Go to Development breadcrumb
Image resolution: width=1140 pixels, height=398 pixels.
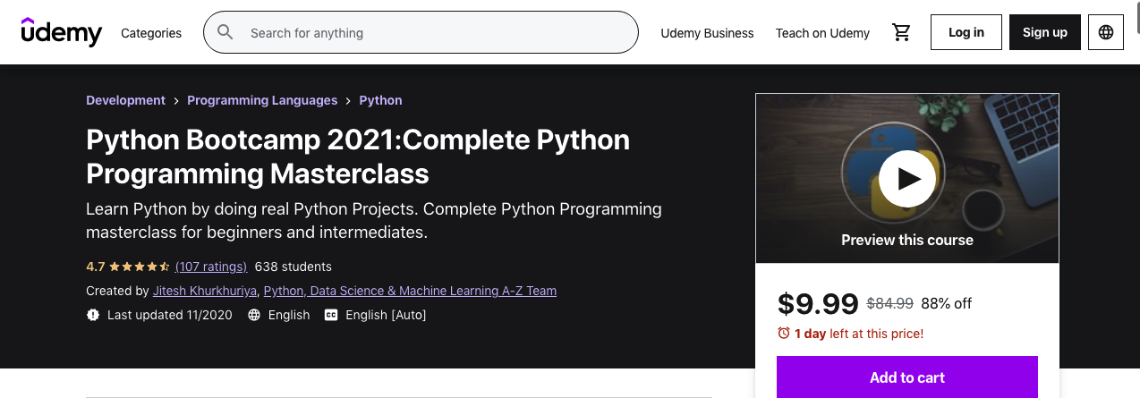coord(125,100)
